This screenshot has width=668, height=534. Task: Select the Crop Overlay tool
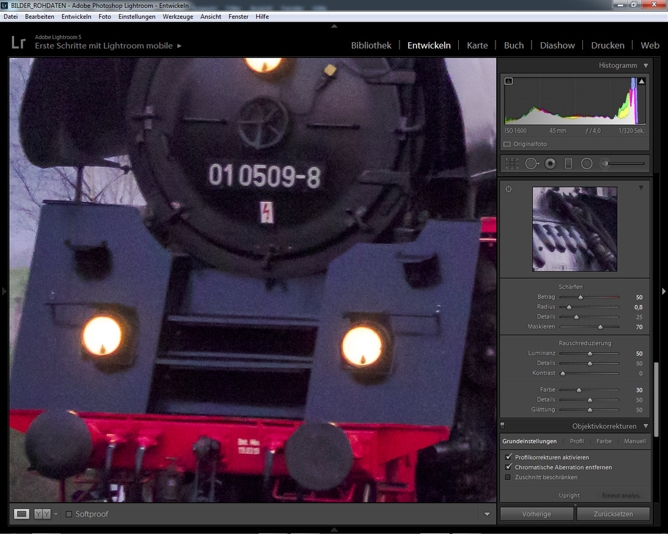[x=512, y=163]
